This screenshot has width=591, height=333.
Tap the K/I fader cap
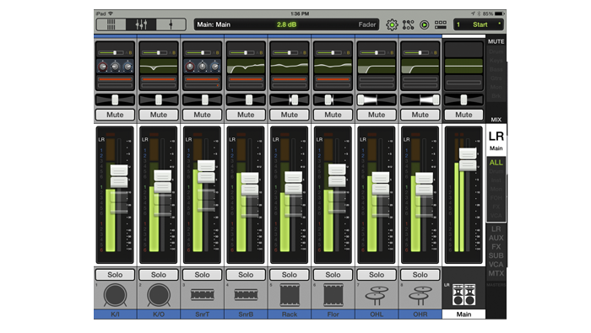(x=119, y=176)
